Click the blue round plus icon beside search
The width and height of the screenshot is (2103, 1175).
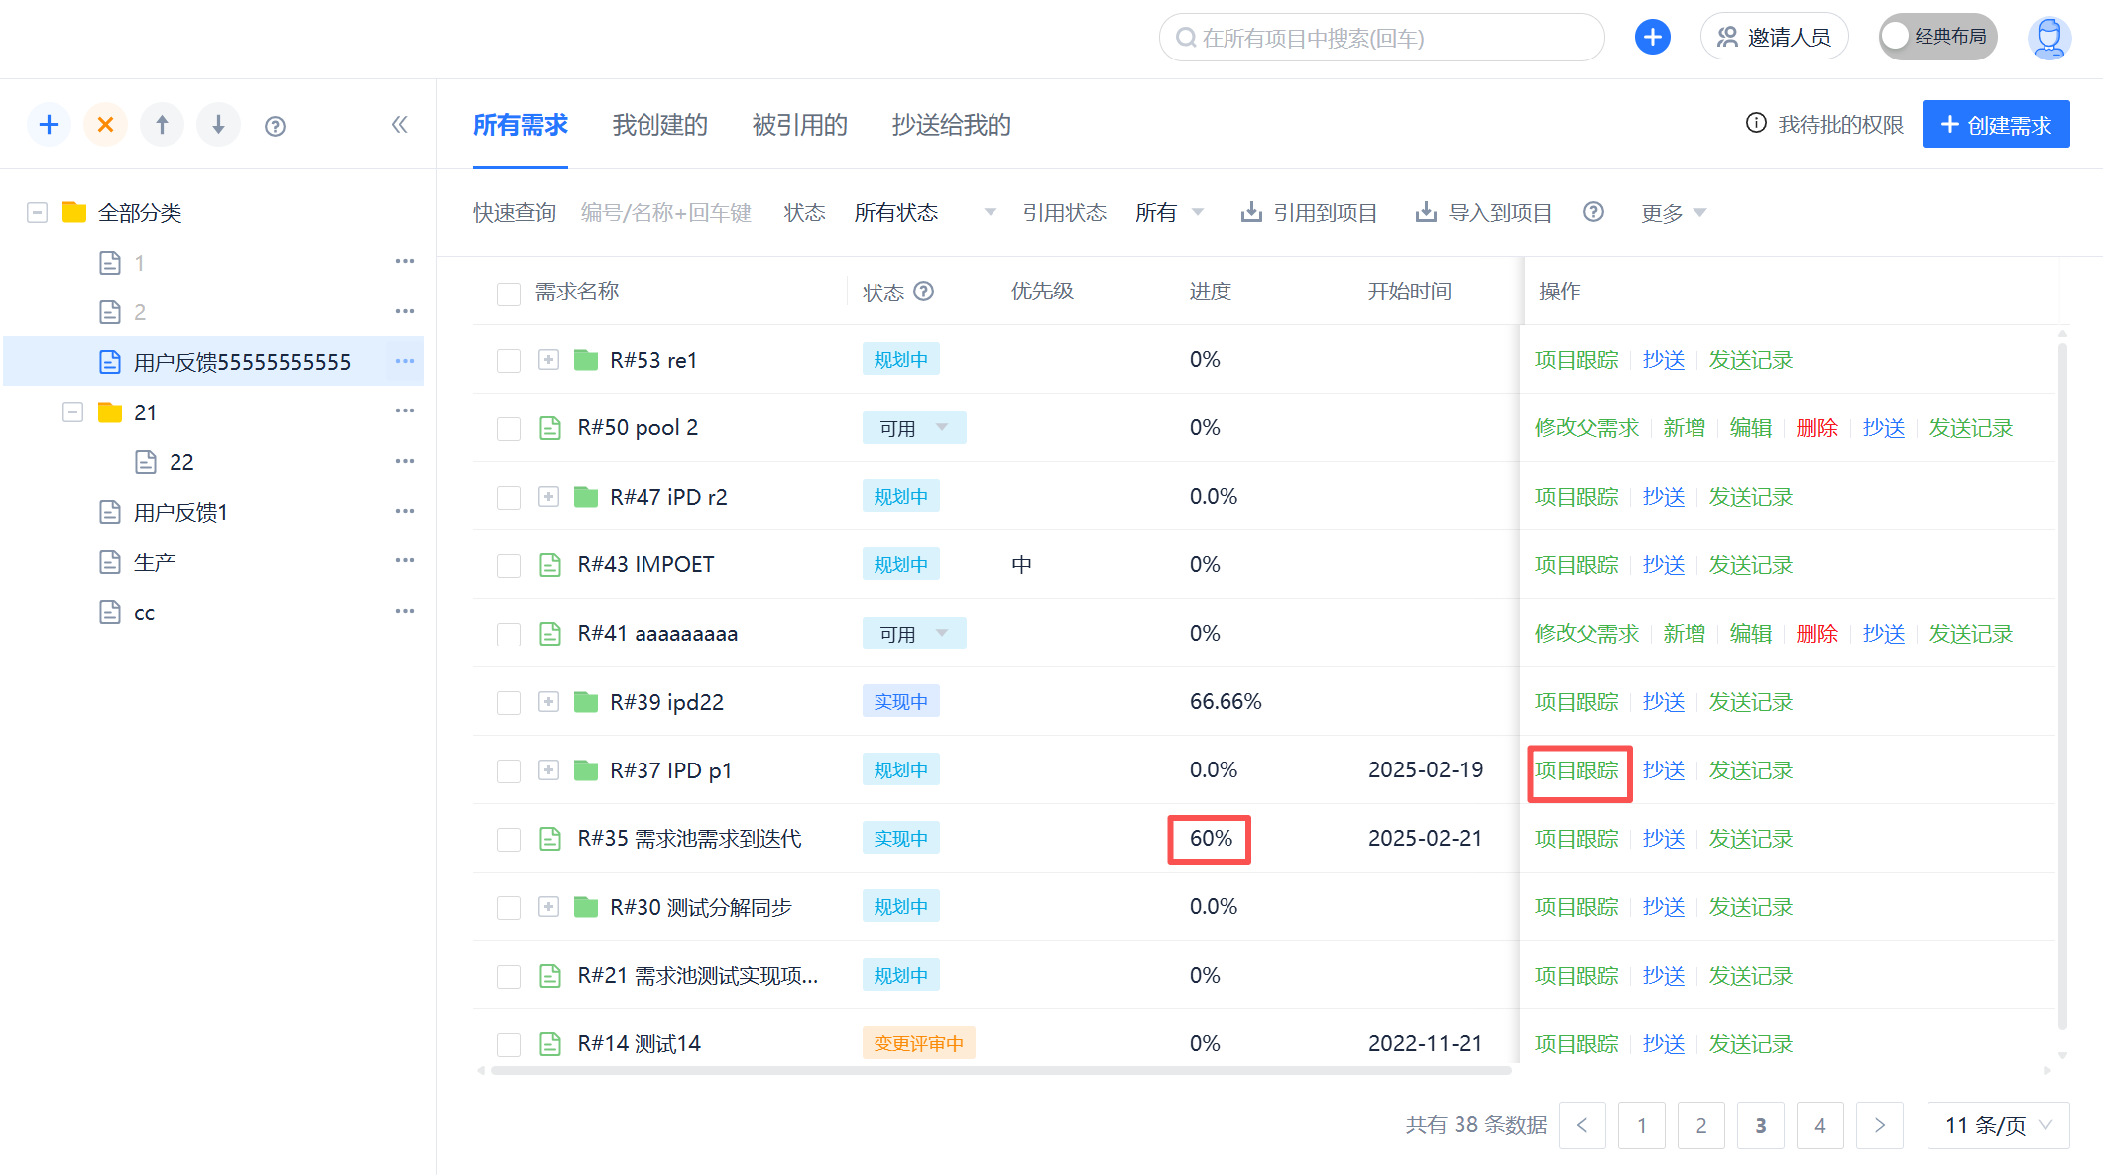(1652, 38)
